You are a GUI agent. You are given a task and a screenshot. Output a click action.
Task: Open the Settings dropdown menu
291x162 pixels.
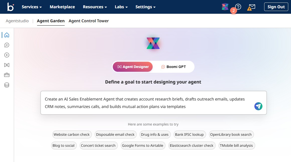coord(145,7)
